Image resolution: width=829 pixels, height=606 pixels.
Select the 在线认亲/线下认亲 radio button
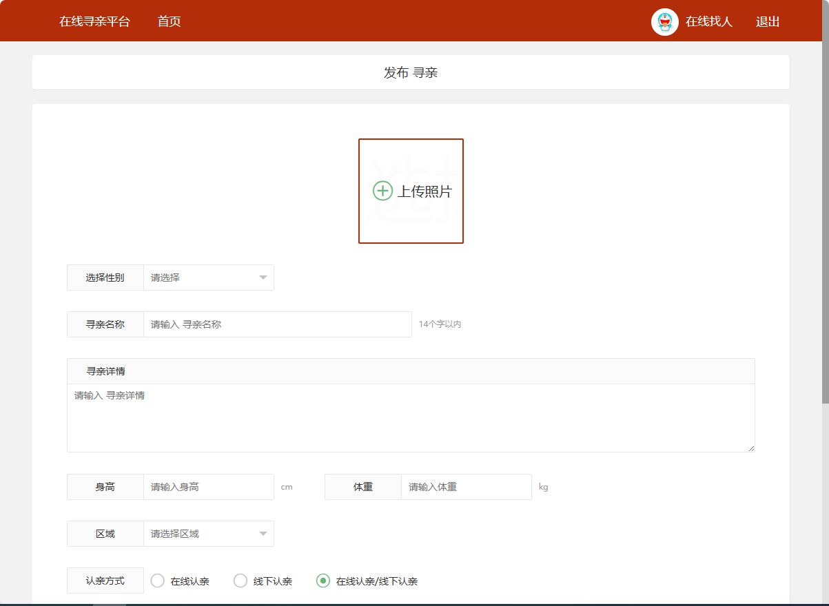point(323,581)
